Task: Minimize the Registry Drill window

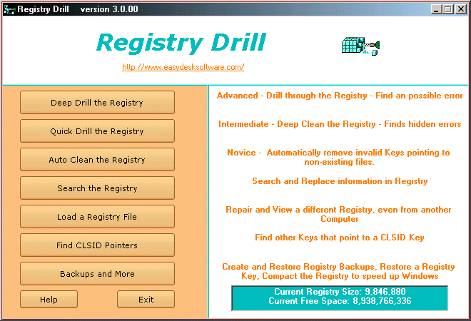Action: pyautogui.click(x=437, y=9)
